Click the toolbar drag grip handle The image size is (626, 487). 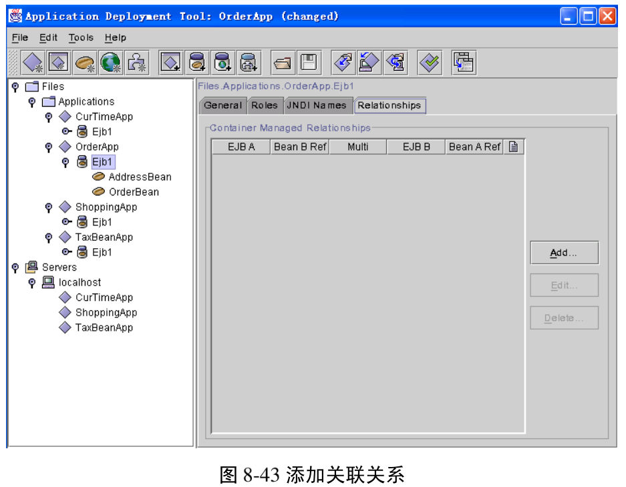[13, 63]
